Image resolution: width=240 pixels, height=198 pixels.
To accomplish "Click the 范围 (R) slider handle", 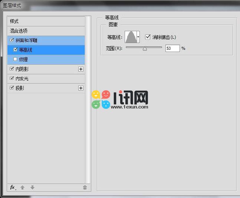I will [x=145, y=49].
